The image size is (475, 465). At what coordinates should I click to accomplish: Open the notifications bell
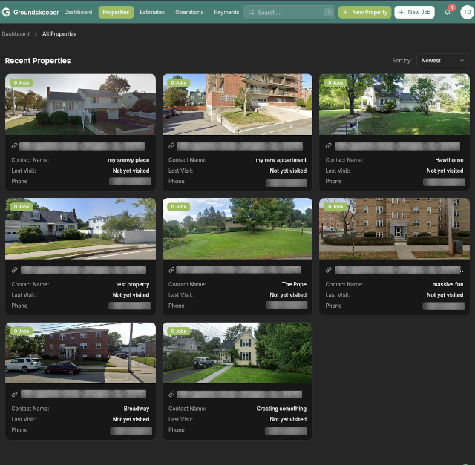point(448,12)
